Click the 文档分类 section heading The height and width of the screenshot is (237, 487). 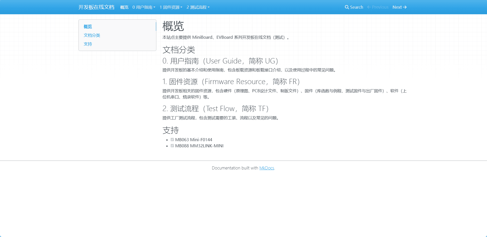coord(179,50)
